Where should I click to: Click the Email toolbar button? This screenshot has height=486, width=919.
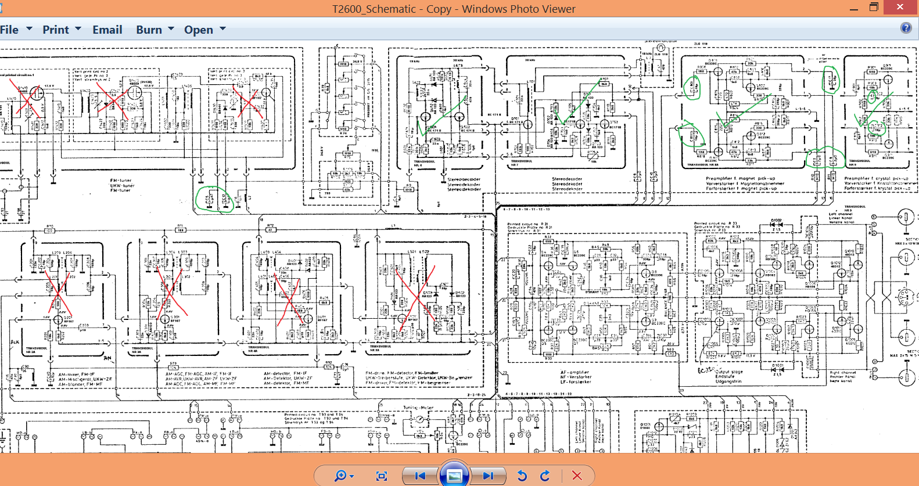point(107,30)
